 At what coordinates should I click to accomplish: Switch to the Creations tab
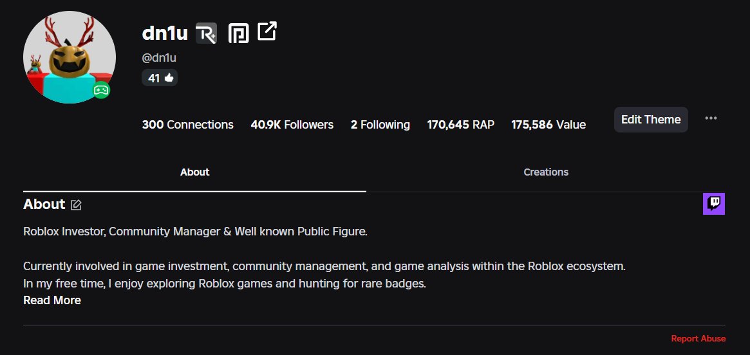pyautogui.click(x=546, y=172)
